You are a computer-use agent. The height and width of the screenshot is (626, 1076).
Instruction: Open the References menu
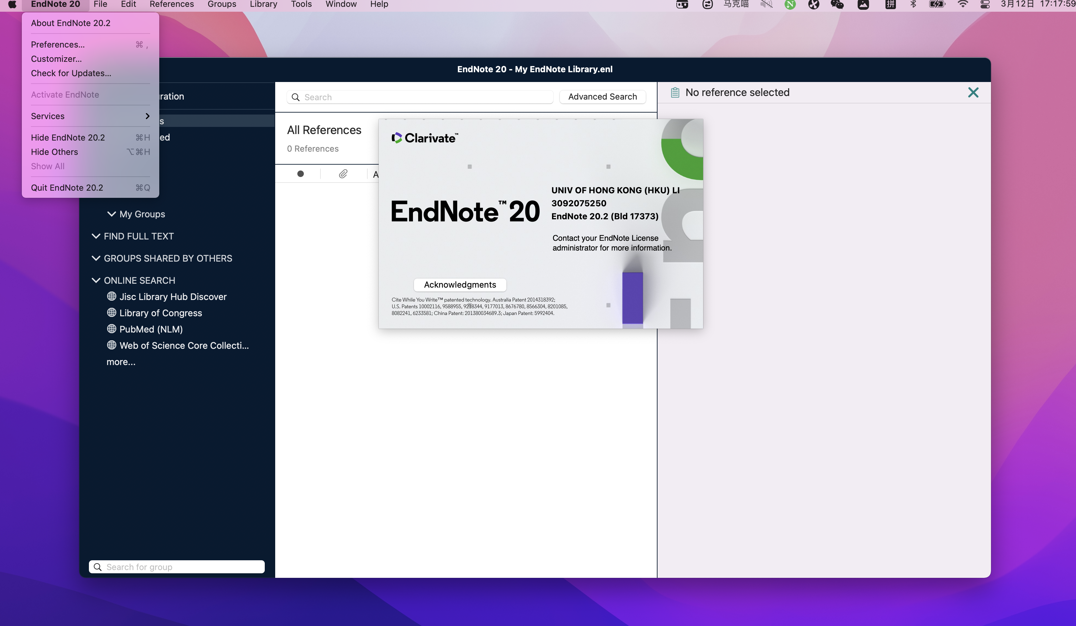(x=171, y=4)
